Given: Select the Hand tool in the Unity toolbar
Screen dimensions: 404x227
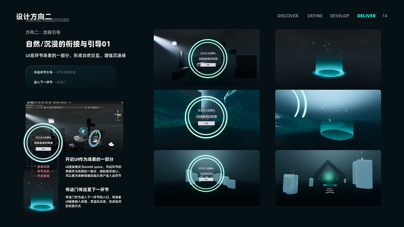Looking at the screenshot, I should point(28,102).
